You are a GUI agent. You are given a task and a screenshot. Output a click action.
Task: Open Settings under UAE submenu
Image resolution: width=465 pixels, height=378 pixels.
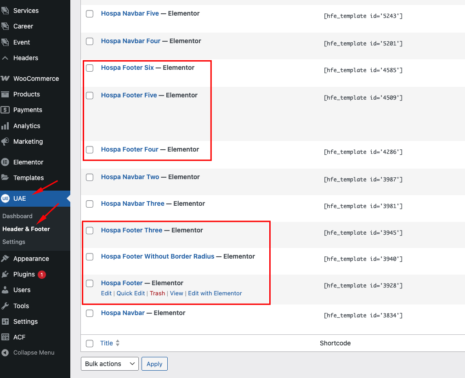click(x=14, y=242)
